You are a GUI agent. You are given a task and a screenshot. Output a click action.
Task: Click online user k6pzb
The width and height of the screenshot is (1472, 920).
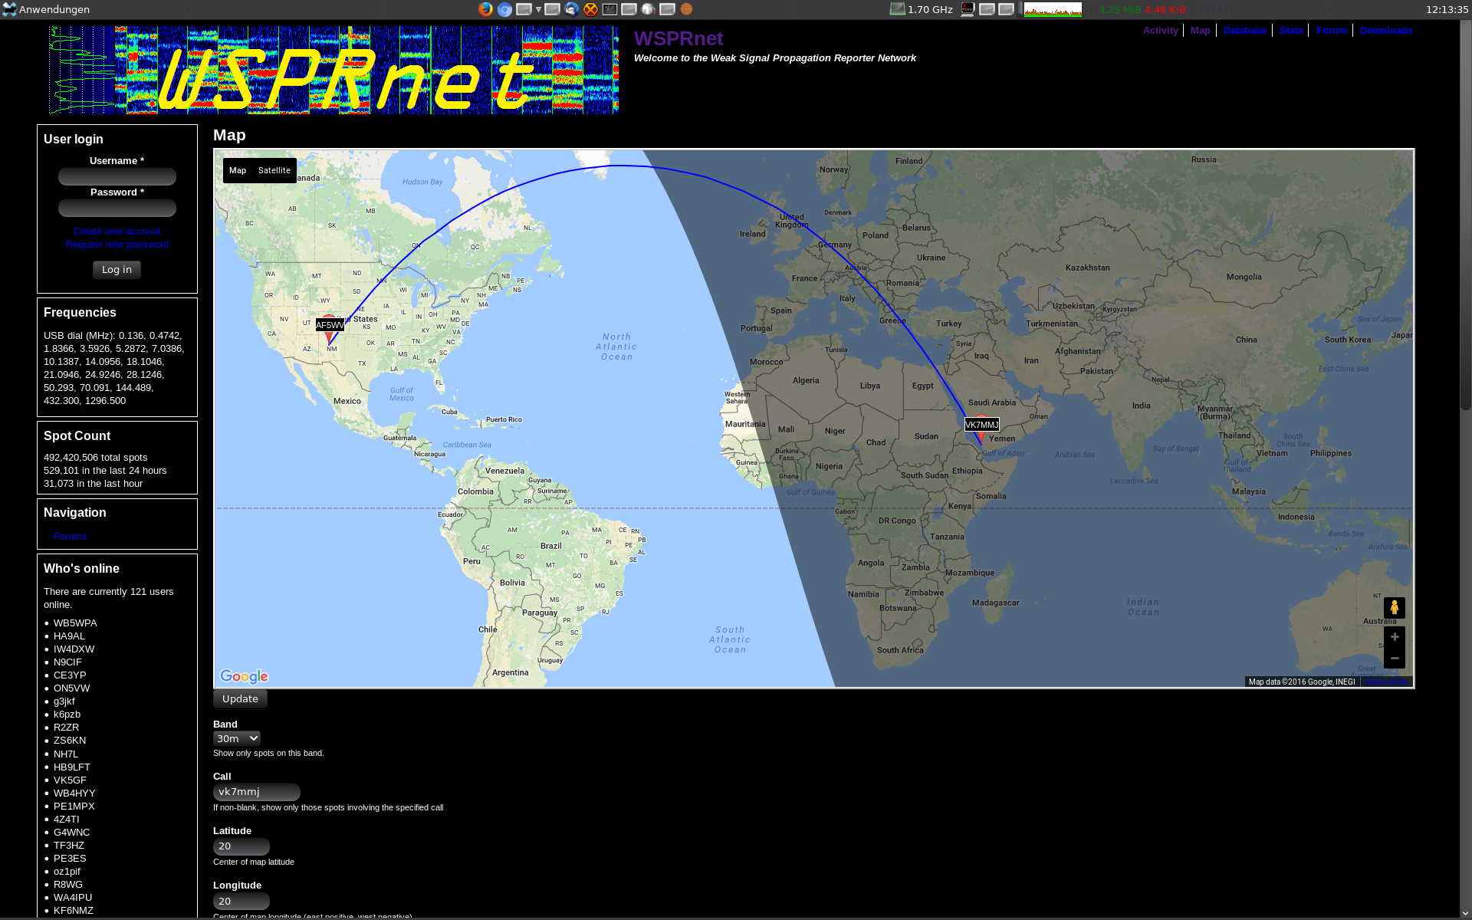(67, 715)
